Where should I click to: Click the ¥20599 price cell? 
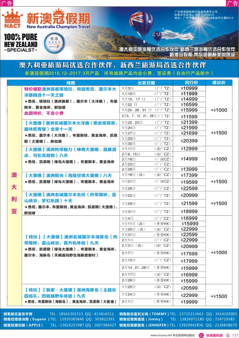click(x=189, y=288)
